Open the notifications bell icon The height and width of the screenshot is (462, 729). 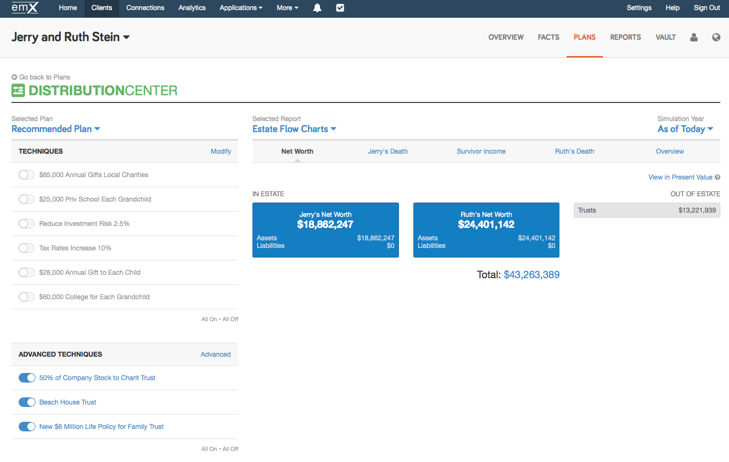[317, 8]
